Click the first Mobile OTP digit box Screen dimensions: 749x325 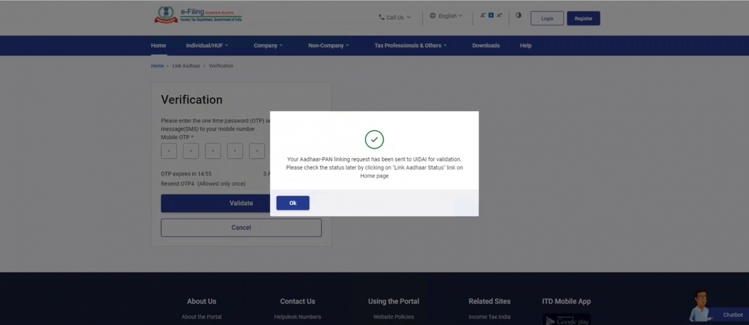tap(169, 151)
